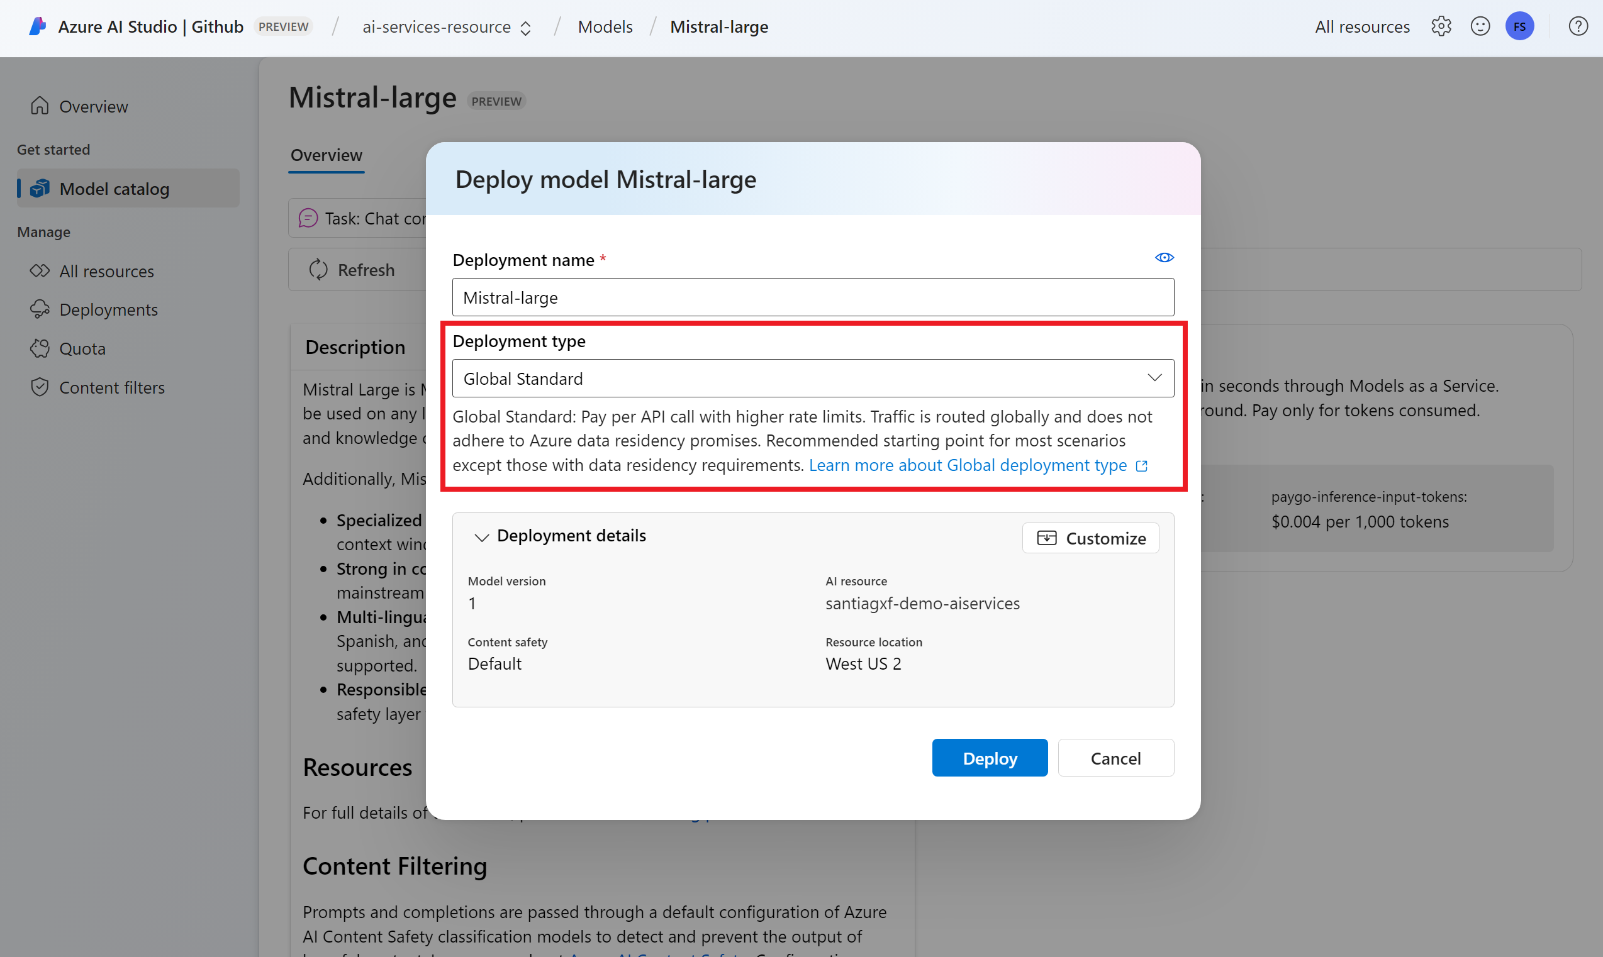Open the help question mark icon

(x=1578, y=26)
